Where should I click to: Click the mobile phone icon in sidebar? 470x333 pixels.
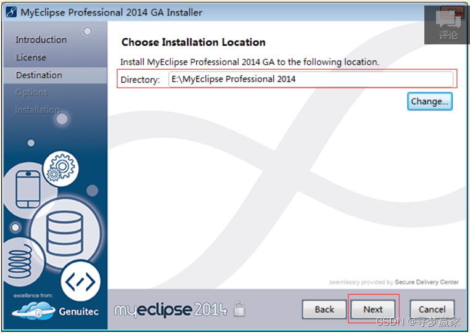(28, 189)
